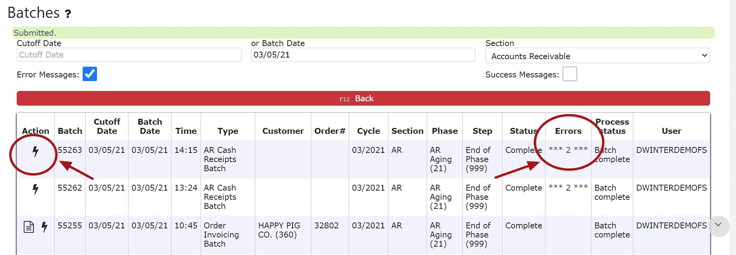Enable the Success Messages checkbox

point(569,74)
